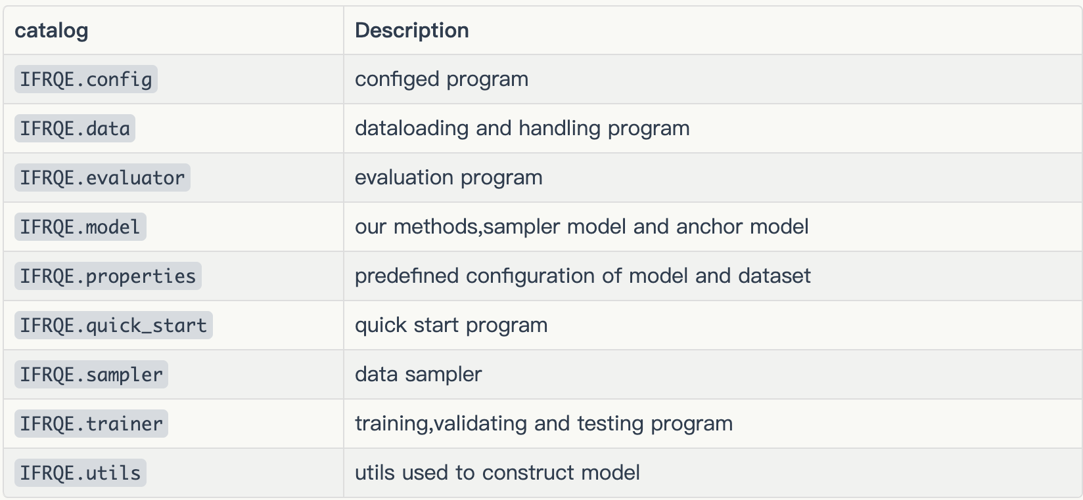Click the IFRQE.sampler code label
Screen dimensions: 1083x500
tap(91, 375)
